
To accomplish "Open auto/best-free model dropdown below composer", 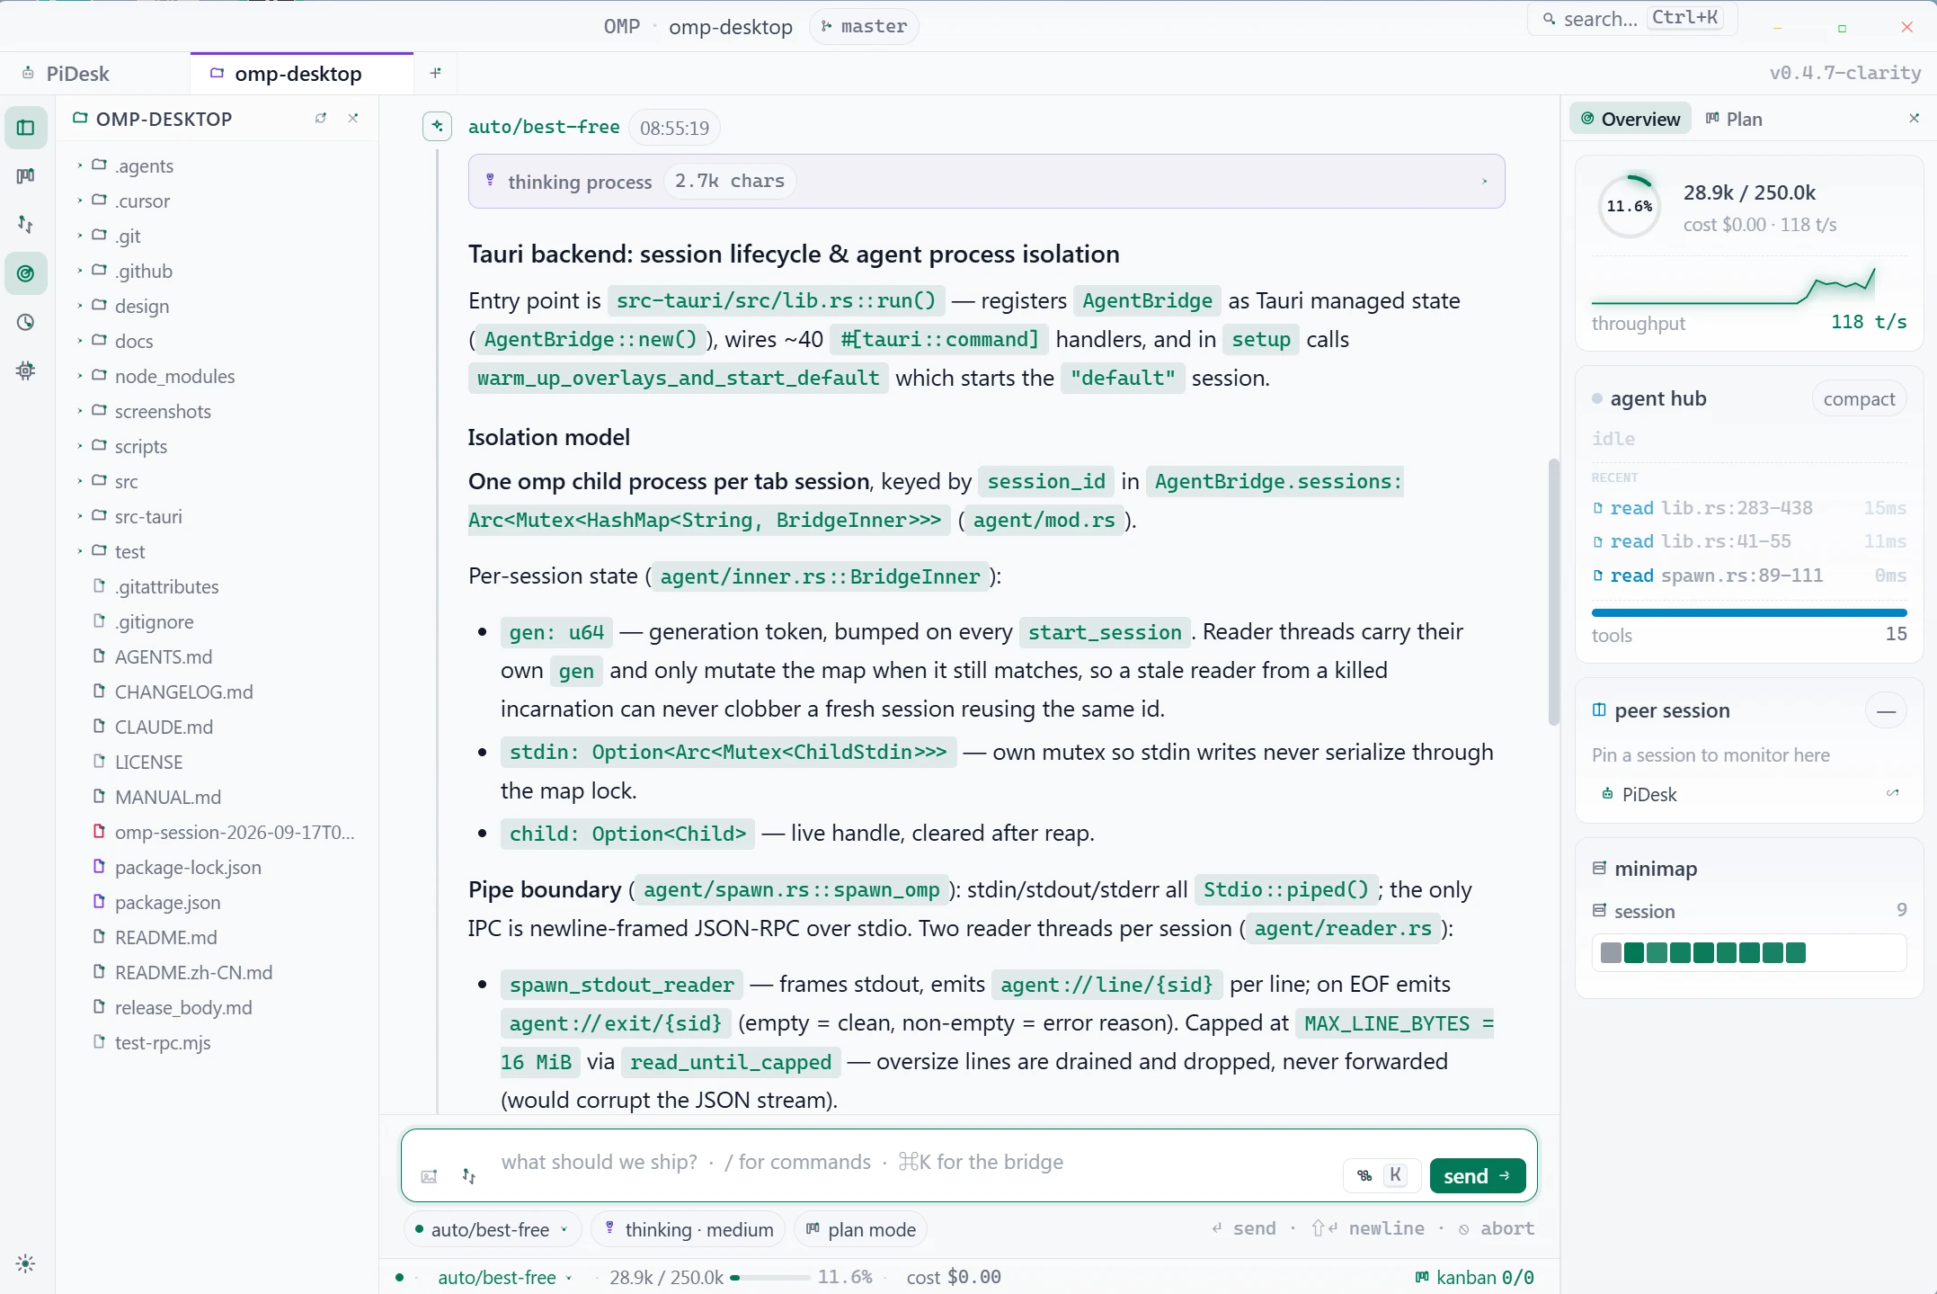I will tap(493, 1229).
